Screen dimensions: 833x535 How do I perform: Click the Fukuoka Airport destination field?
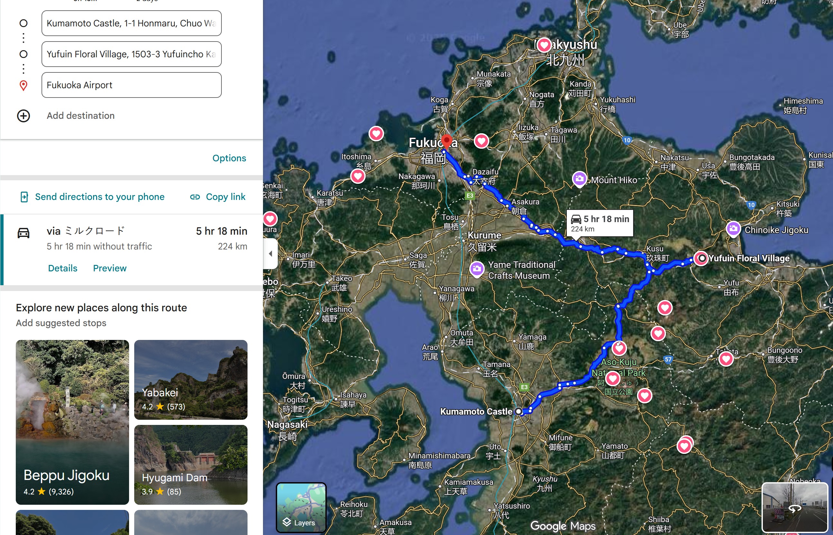point(131,85)
